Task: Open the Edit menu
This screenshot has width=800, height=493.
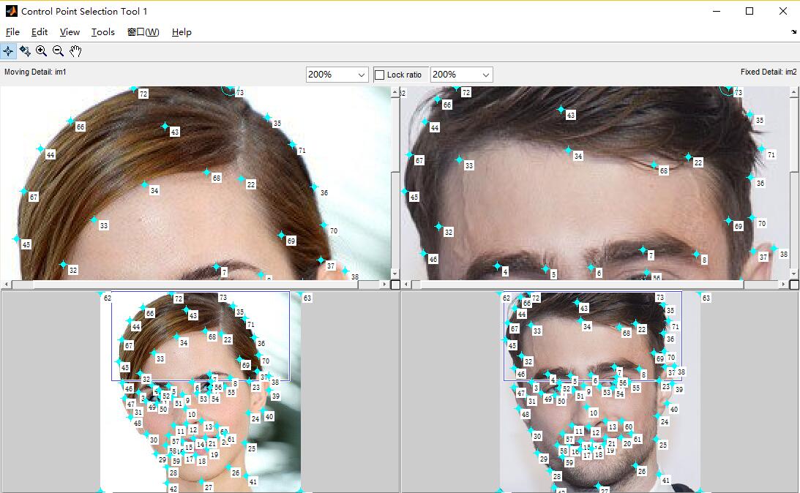Action: [40, 32]
